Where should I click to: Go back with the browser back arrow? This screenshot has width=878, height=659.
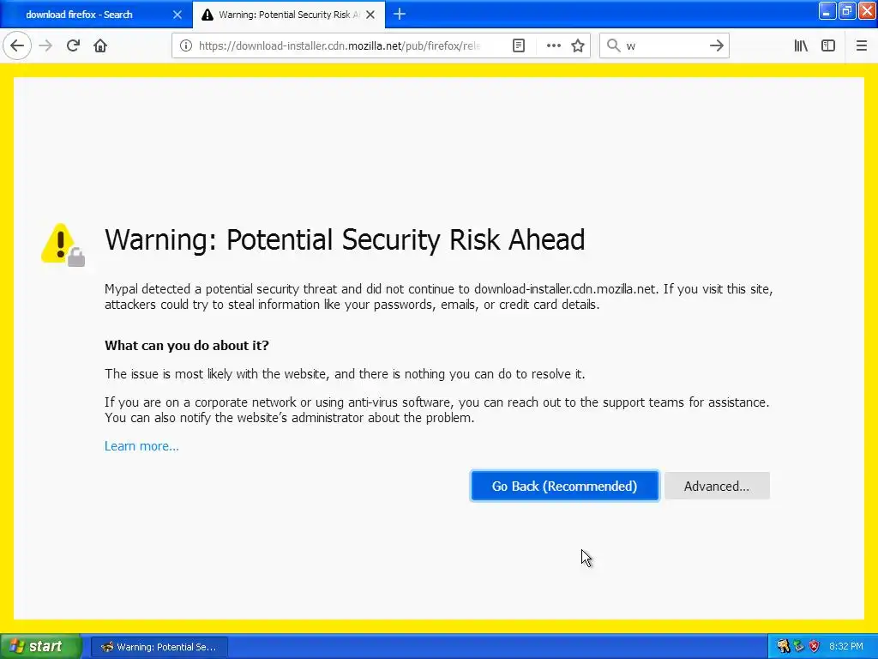click(x=17, y=45)
